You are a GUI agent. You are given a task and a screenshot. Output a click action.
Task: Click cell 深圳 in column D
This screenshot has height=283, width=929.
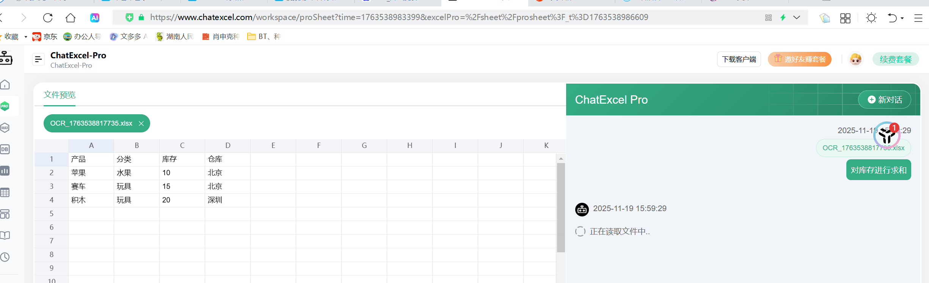[x=228, y=200]
